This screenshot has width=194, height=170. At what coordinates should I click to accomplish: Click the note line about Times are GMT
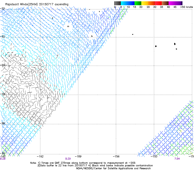(83, 163)
